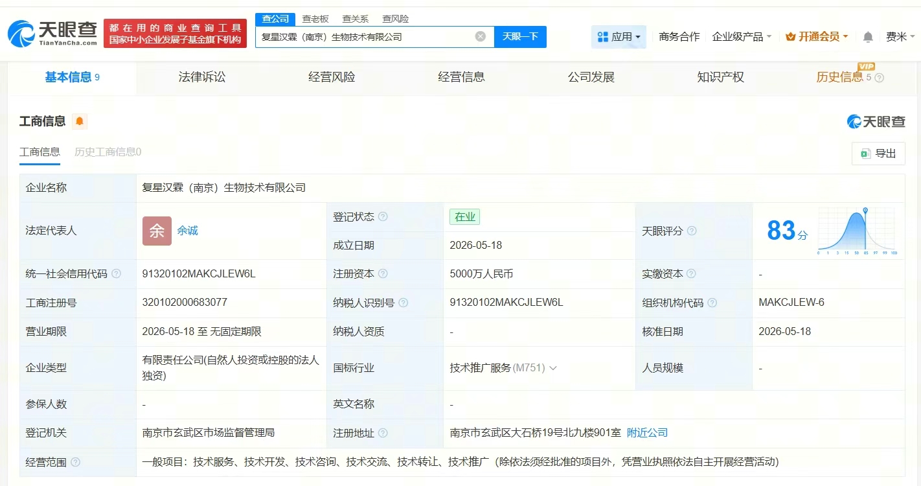Expand the 开通会员 dropdown
Viewport: 921px width, 486px height.
pyautogui.click(x=817, y=37)
